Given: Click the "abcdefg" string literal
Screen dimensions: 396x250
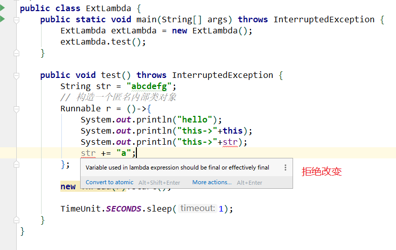Looking at the screenshot, I should pos(149,86).
